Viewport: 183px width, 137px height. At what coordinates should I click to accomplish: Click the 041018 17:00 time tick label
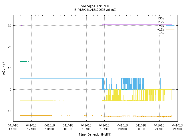13,127
